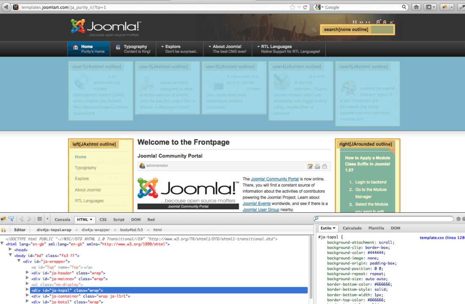This screenshot has width=465, height=304.
Task: Click the browser home button
Action: [416, 7]
